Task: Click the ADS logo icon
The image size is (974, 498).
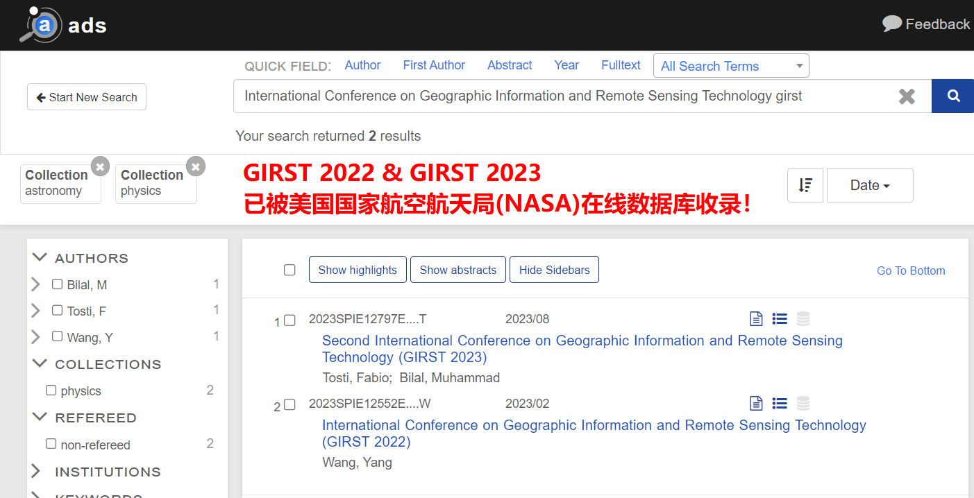Action: [40, 25]
